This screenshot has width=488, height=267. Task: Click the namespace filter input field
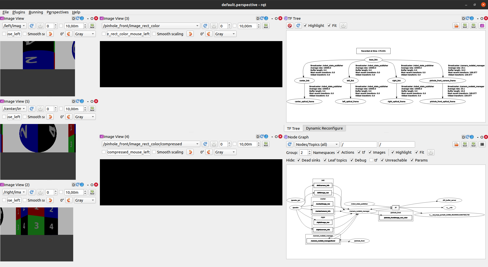[x=359, y=144]
